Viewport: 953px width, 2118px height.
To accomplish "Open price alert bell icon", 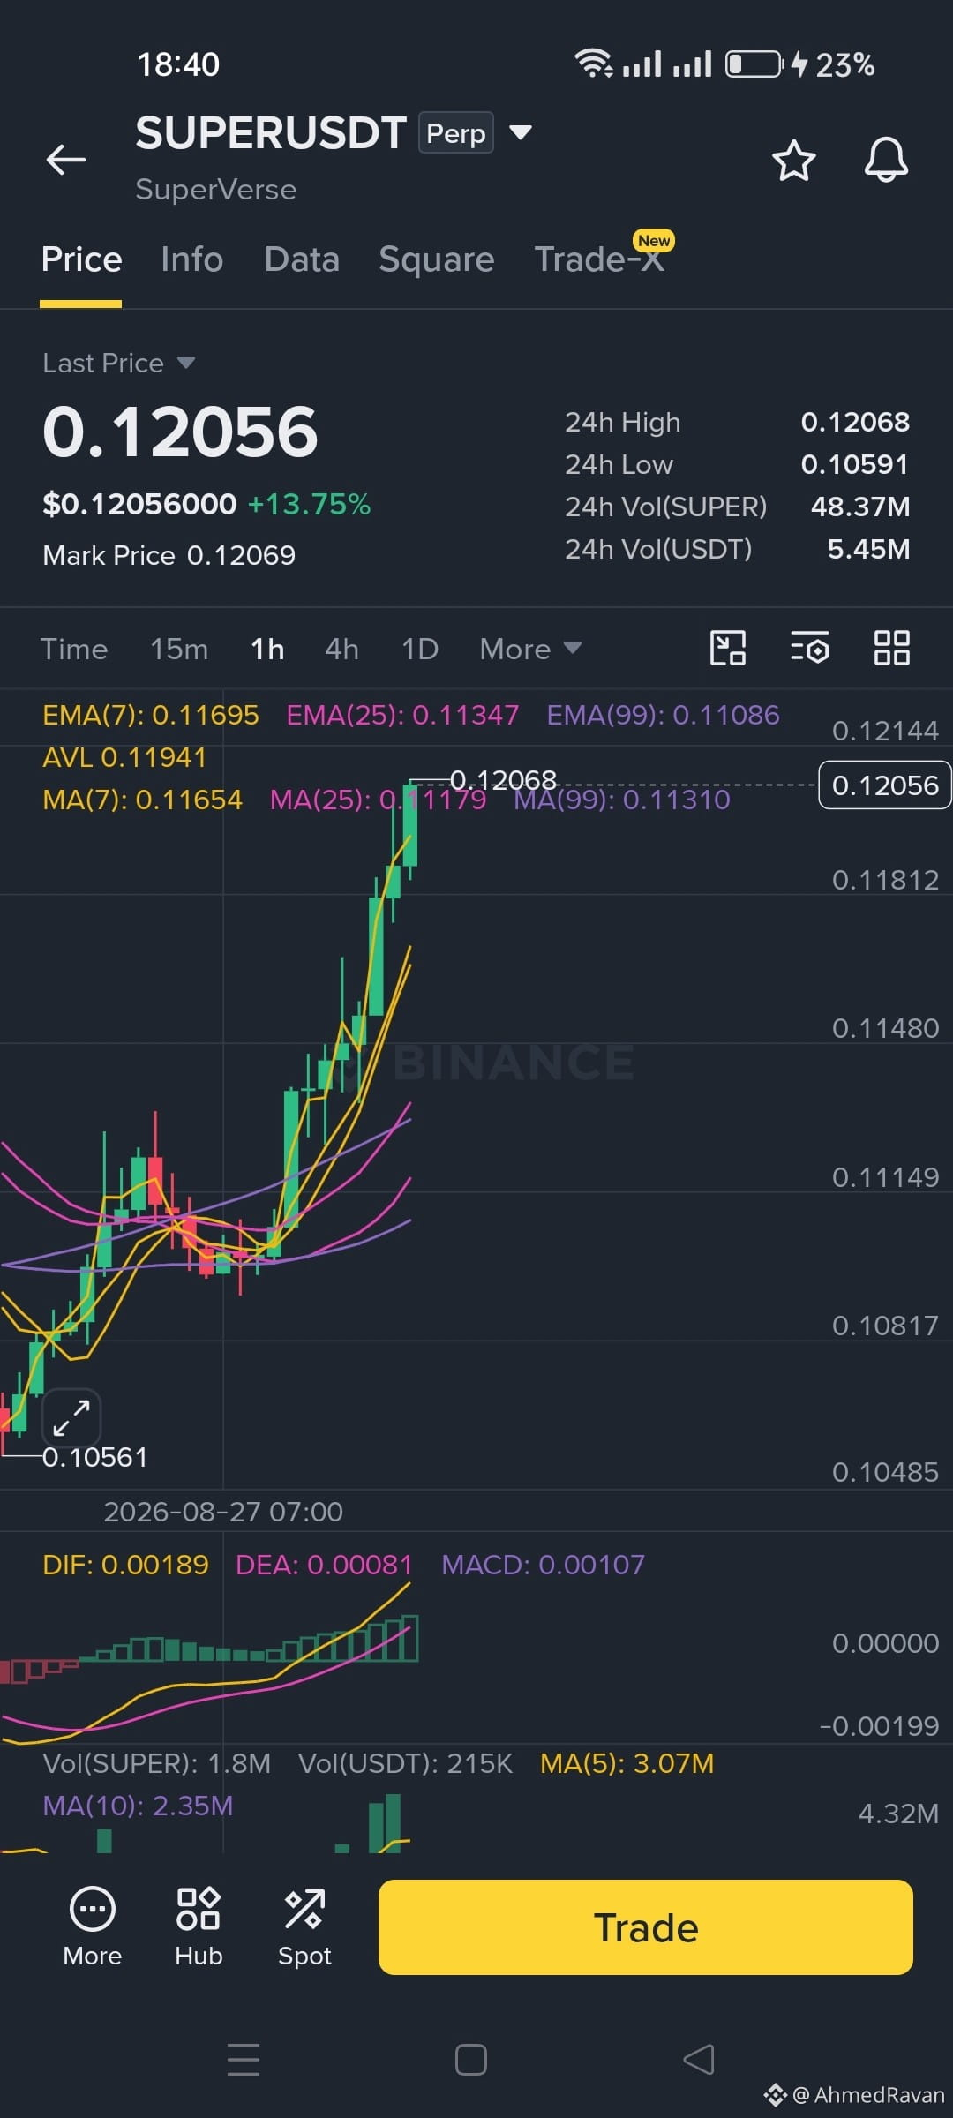I will (x=886, y=160).
